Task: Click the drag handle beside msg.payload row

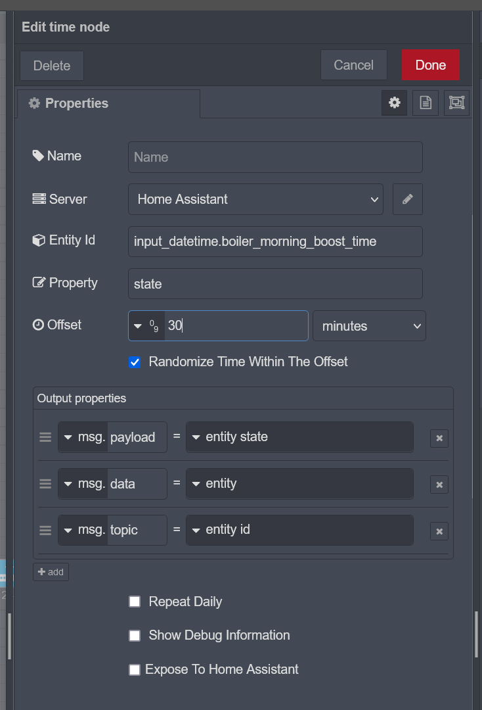Action: pyautogui.click(x=45, y=437)
